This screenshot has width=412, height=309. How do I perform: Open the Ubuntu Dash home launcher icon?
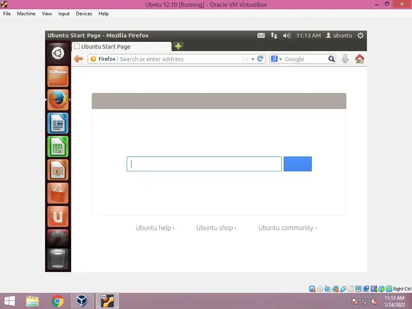tap(58, 54)
